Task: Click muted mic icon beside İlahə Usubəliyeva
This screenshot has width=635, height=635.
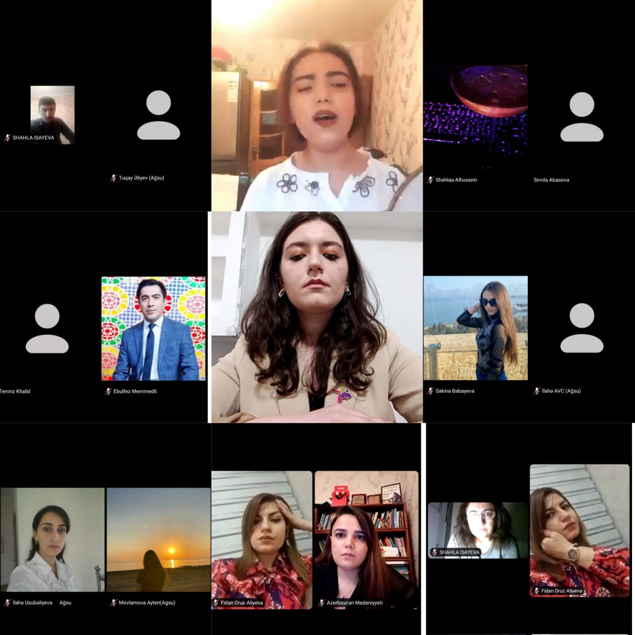Action: tap(7, 603)
